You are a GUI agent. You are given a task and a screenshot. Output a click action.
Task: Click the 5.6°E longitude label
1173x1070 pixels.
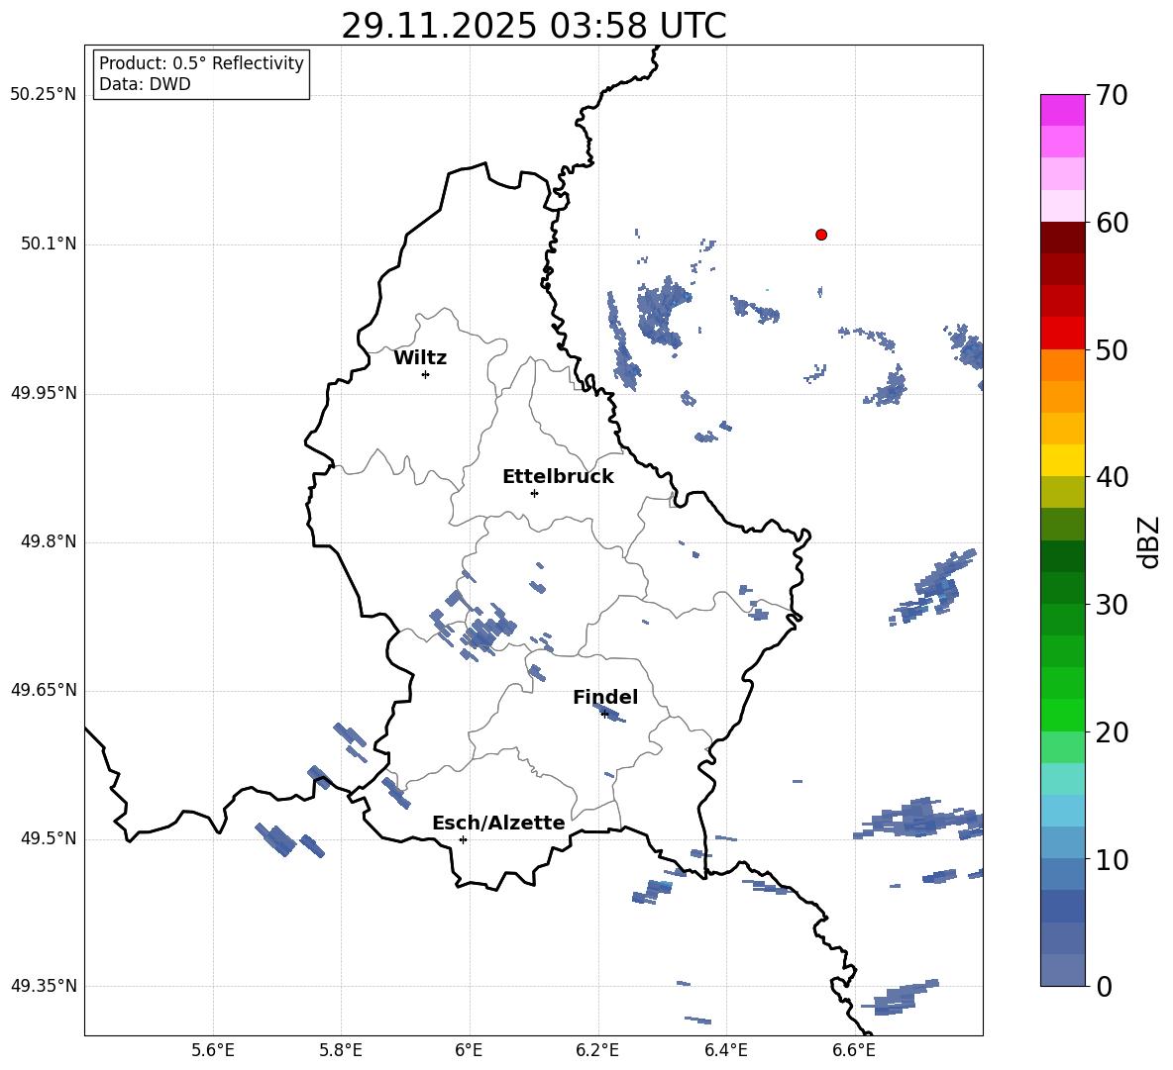tap(213, 1051)
